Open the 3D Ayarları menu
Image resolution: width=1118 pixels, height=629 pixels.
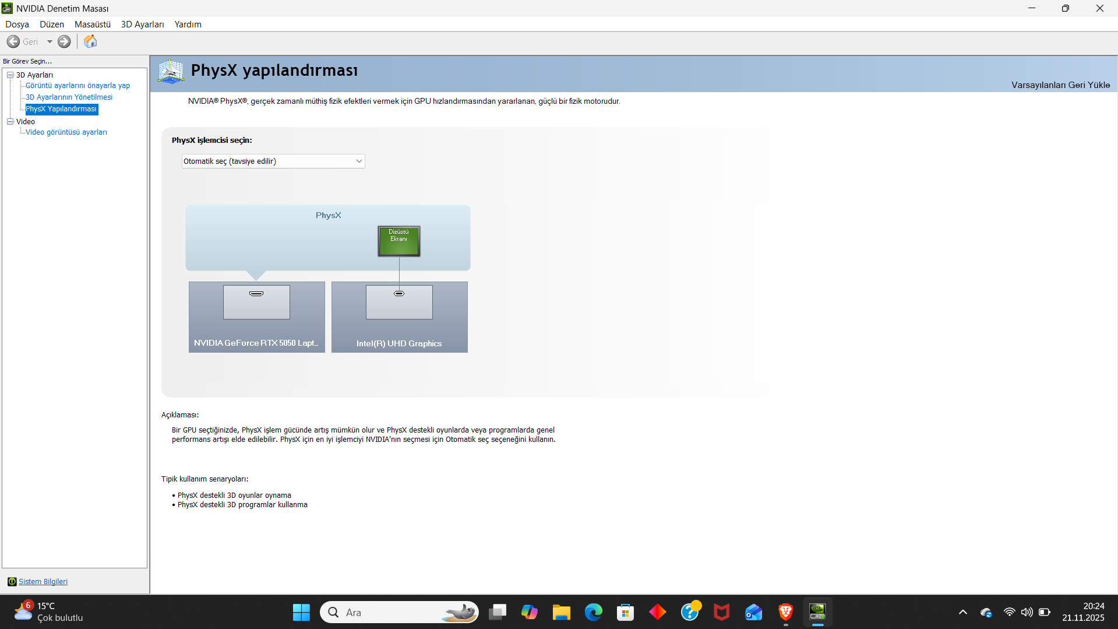(142, 24)
